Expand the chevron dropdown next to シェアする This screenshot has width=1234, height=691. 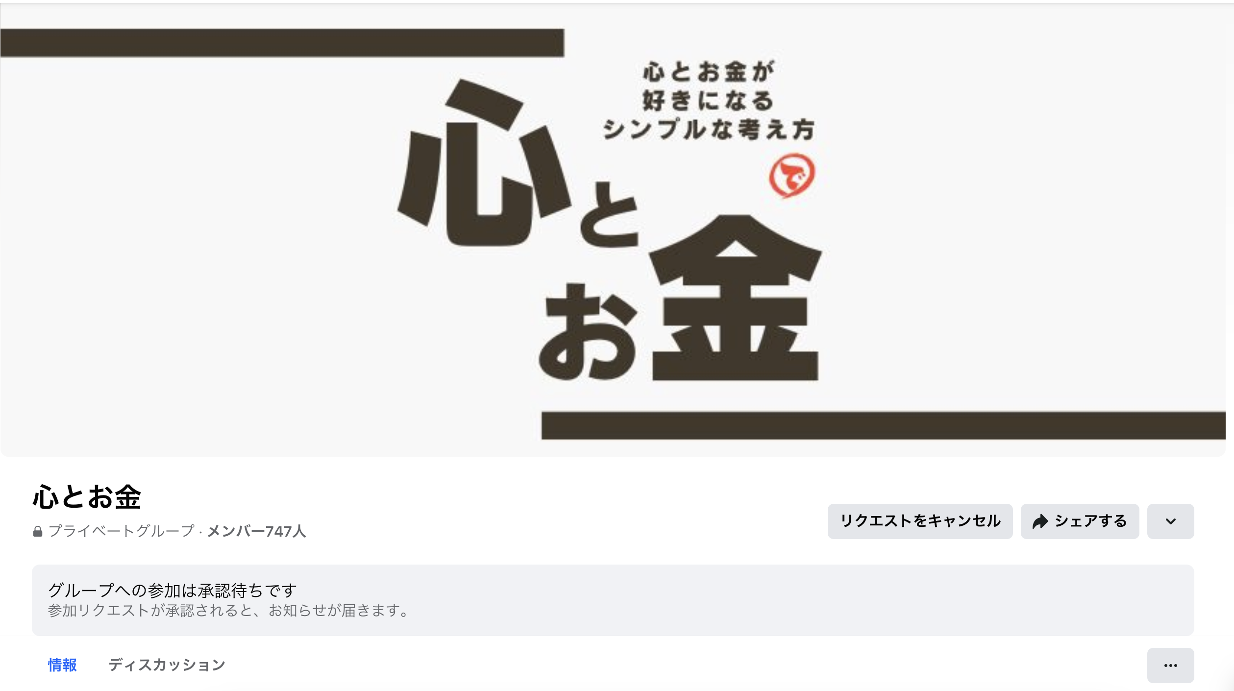pyautogui.click(x=1170, y=521)
